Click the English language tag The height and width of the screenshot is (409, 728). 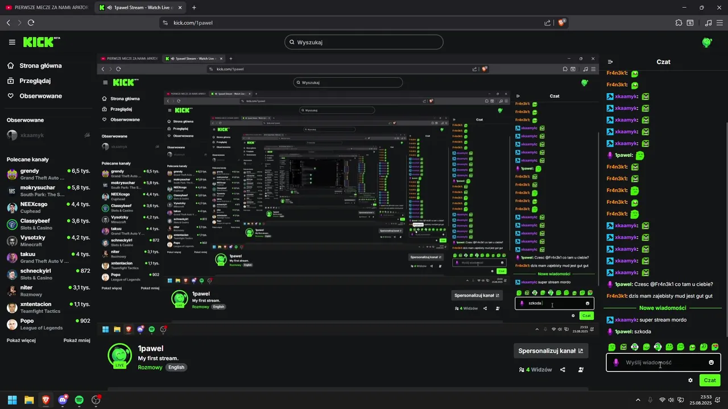pyautogui.click(x=176, y=368)
